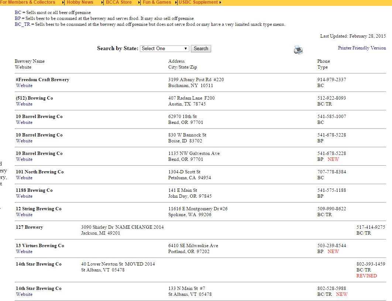Click the Last Updated date text
This screenshot has height=301, width=392.
(353, 36)
